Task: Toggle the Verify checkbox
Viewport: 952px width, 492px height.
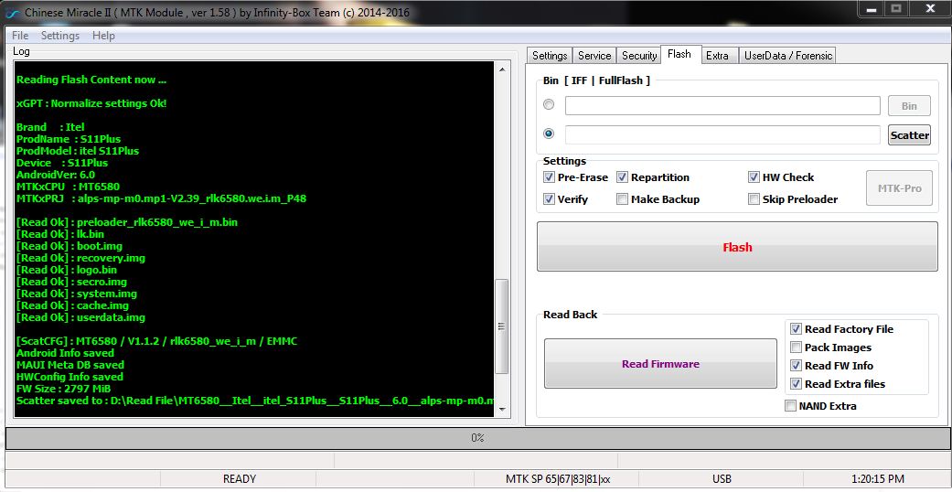Action: [x=549, y=199]
